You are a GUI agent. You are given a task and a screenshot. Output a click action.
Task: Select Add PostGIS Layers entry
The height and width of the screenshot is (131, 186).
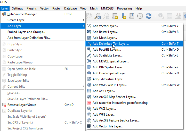click(x=134, y=50)
